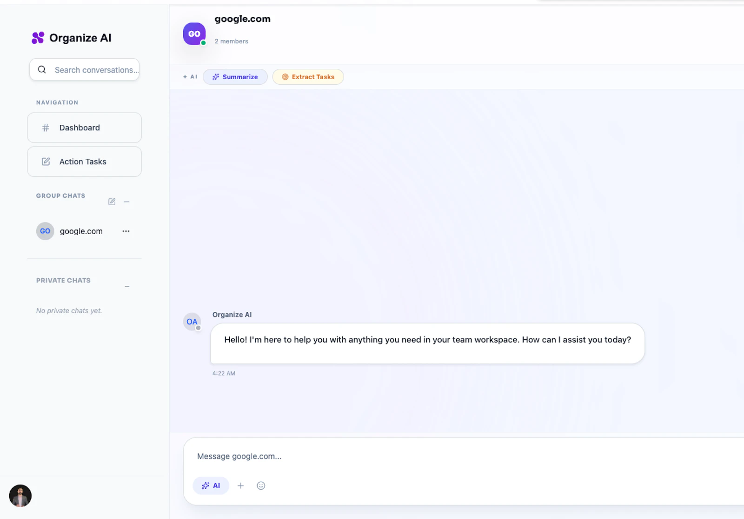Screen dimensions: 744x519
Task: Click the No private chats yet text
Action: point(69,310)
